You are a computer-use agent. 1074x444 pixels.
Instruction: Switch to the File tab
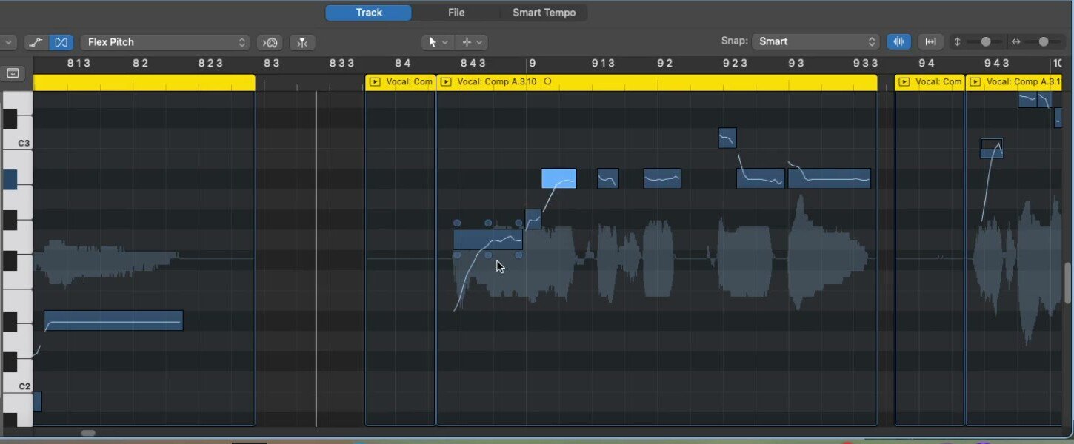456,13
